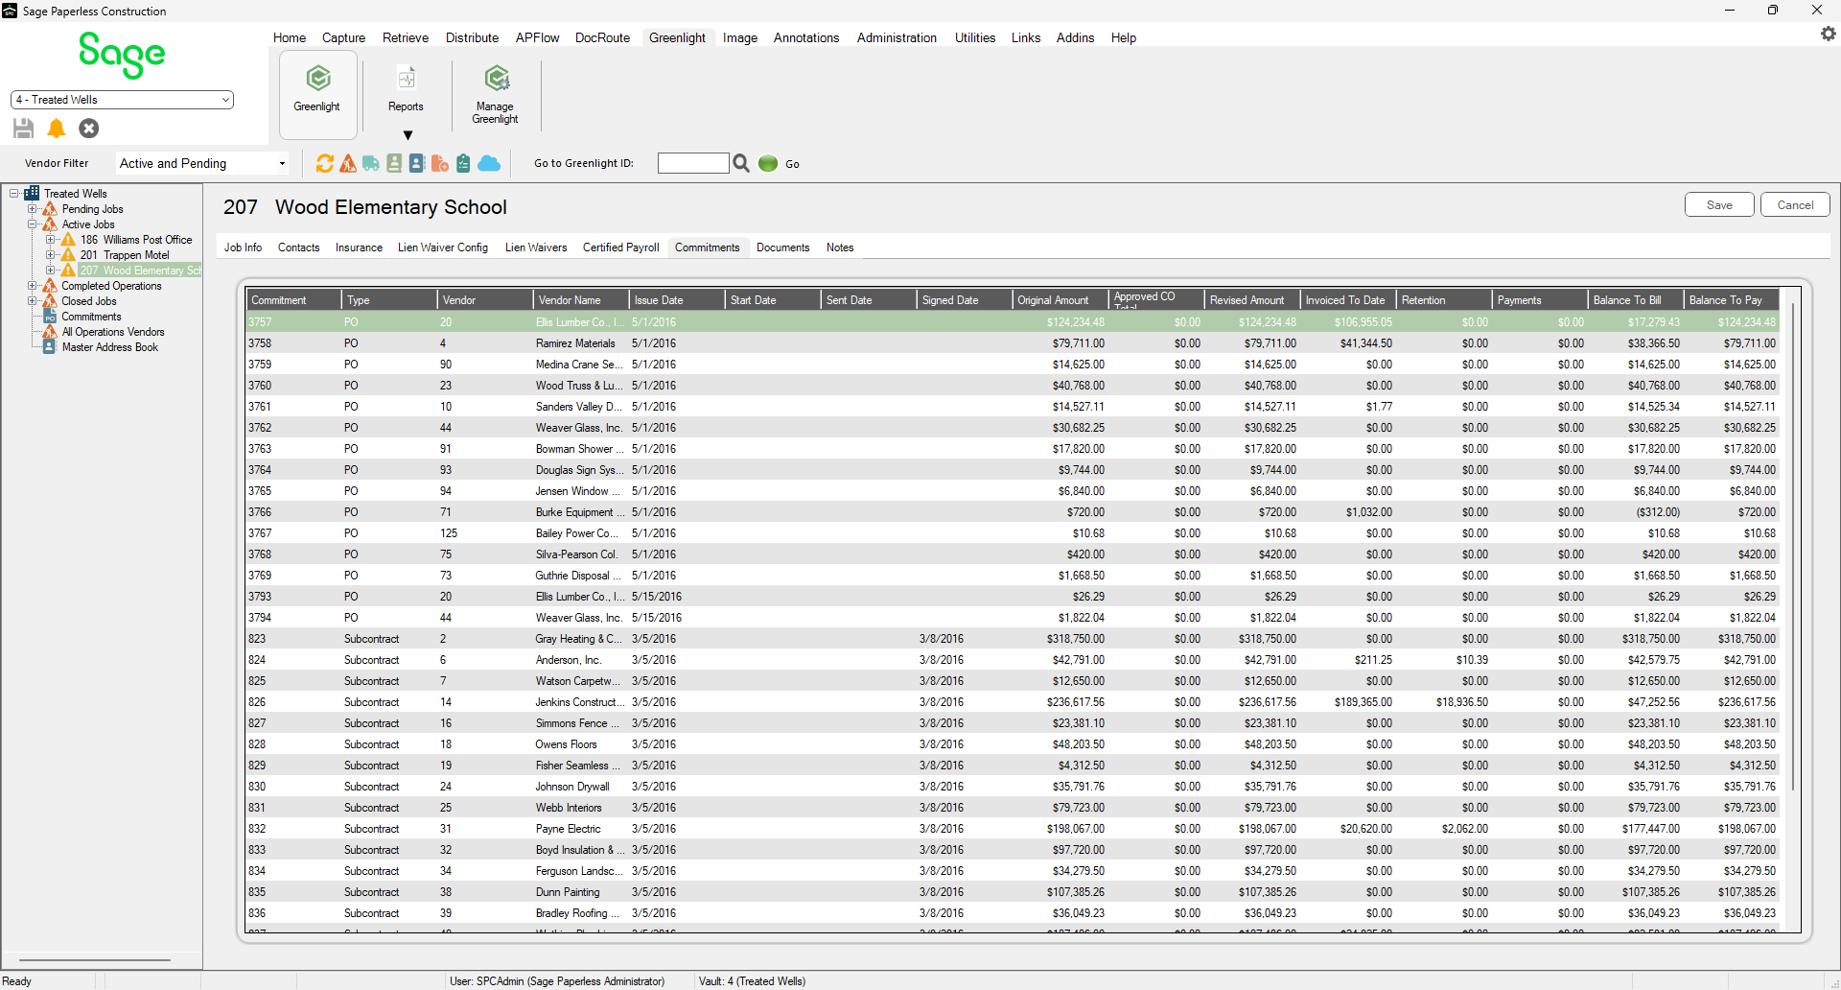Click the warning icon beside 186 Williams Post Office
The width and height of the screenshot is (1841, 990).
click(68, 240)
